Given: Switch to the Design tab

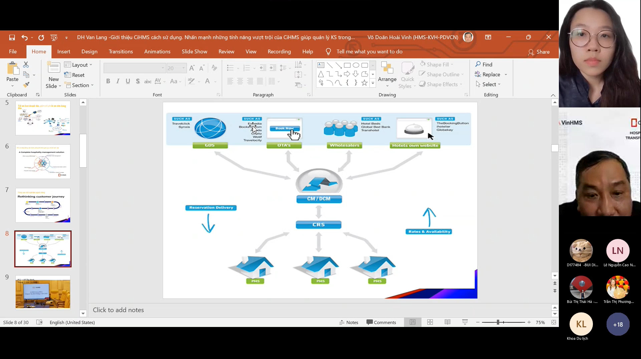Looking at the screenshot, I should point(89,52).
